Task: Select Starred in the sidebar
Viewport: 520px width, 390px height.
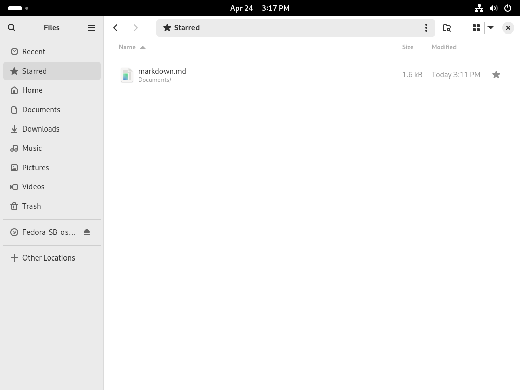Action: click(52, 71)
